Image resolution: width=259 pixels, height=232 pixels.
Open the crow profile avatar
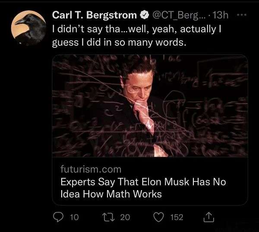[x=28, y=28]
